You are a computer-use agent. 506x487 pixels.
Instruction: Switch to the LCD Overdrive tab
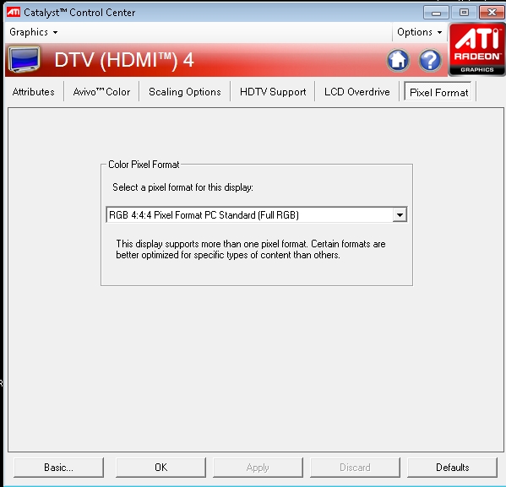point(357,92)
